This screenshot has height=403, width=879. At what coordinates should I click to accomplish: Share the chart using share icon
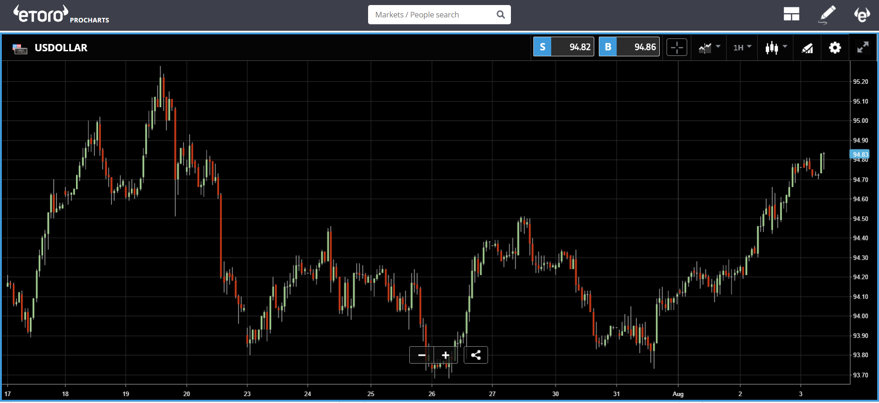pos(476,355)
